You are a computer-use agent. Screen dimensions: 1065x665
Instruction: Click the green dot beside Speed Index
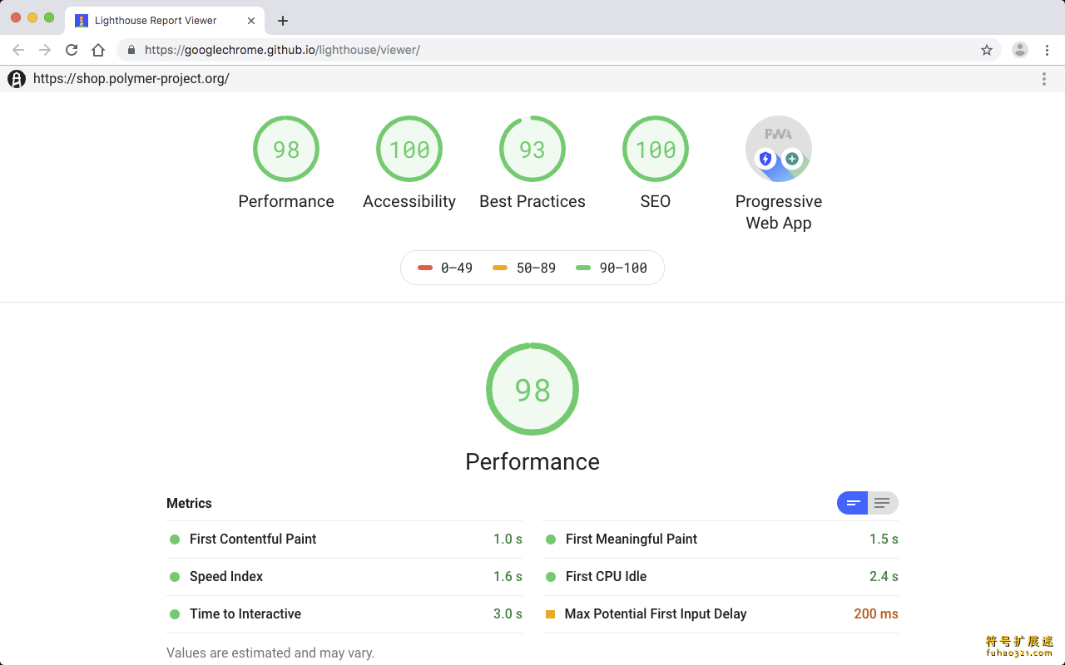tap(175, 577)
